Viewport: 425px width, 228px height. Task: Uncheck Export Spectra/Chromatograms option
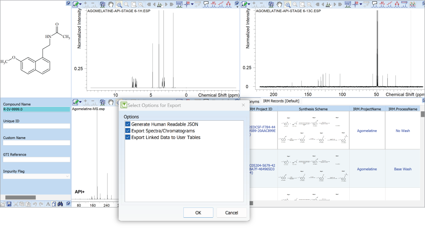[x=128, y=131]
